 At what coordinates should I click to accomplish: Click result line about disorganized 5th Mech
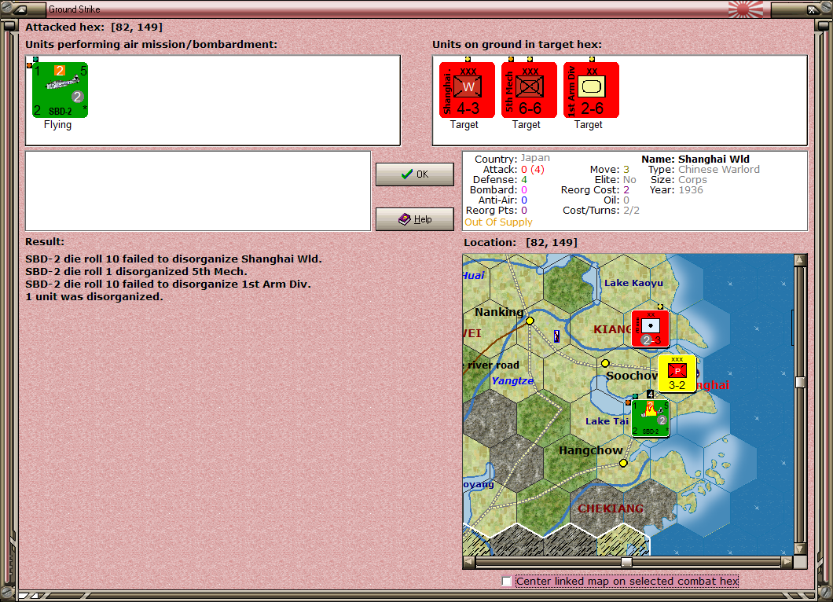pos(137,271)
